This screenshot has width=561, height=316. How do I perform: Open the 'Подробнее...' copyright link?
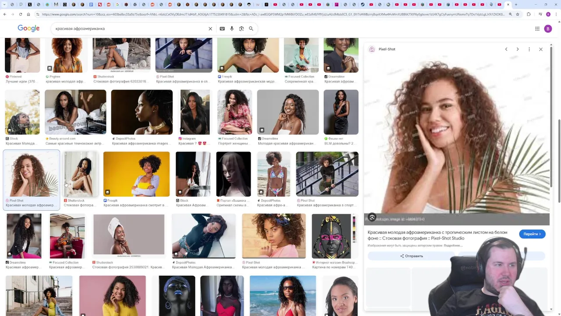point(453,245)
